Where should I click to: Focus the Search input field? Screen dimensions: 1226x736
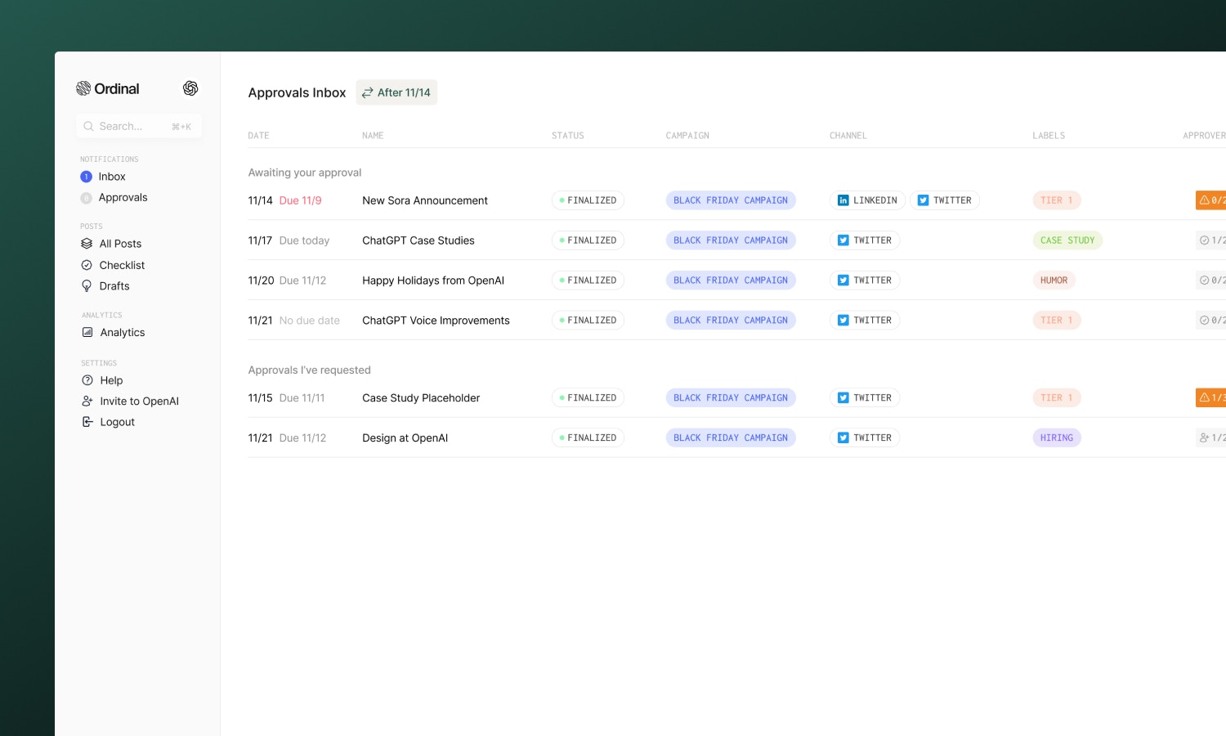click(x=131, y=127)
